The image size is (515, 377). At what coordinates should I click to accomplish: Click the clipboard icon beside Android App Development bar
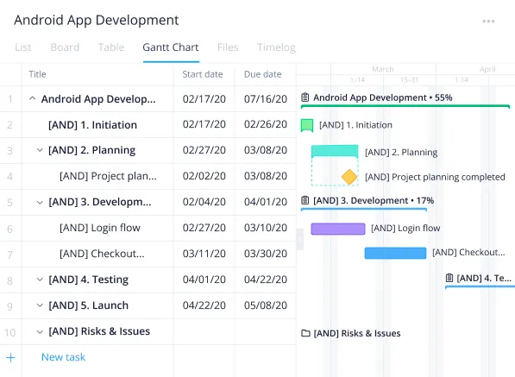click(x=305, y=97)
